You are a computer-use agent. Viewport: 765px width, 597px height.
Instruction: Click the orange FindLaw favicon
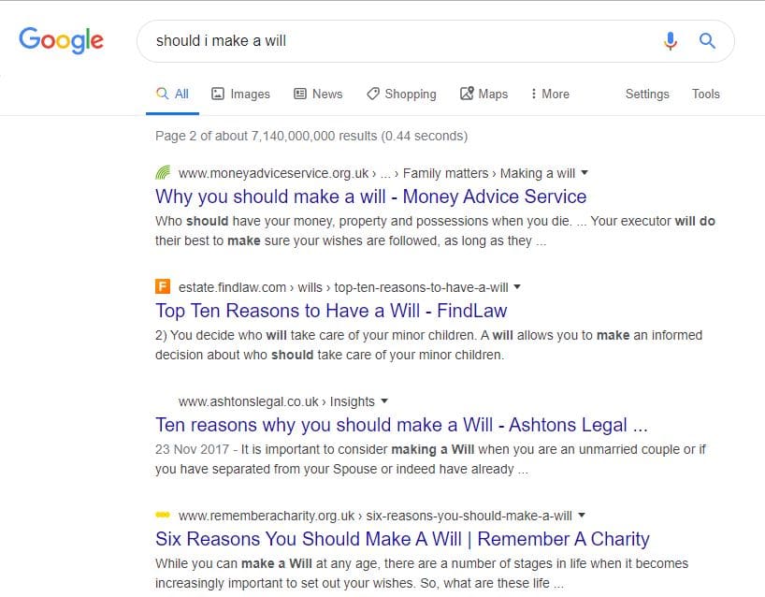point(163,286)
